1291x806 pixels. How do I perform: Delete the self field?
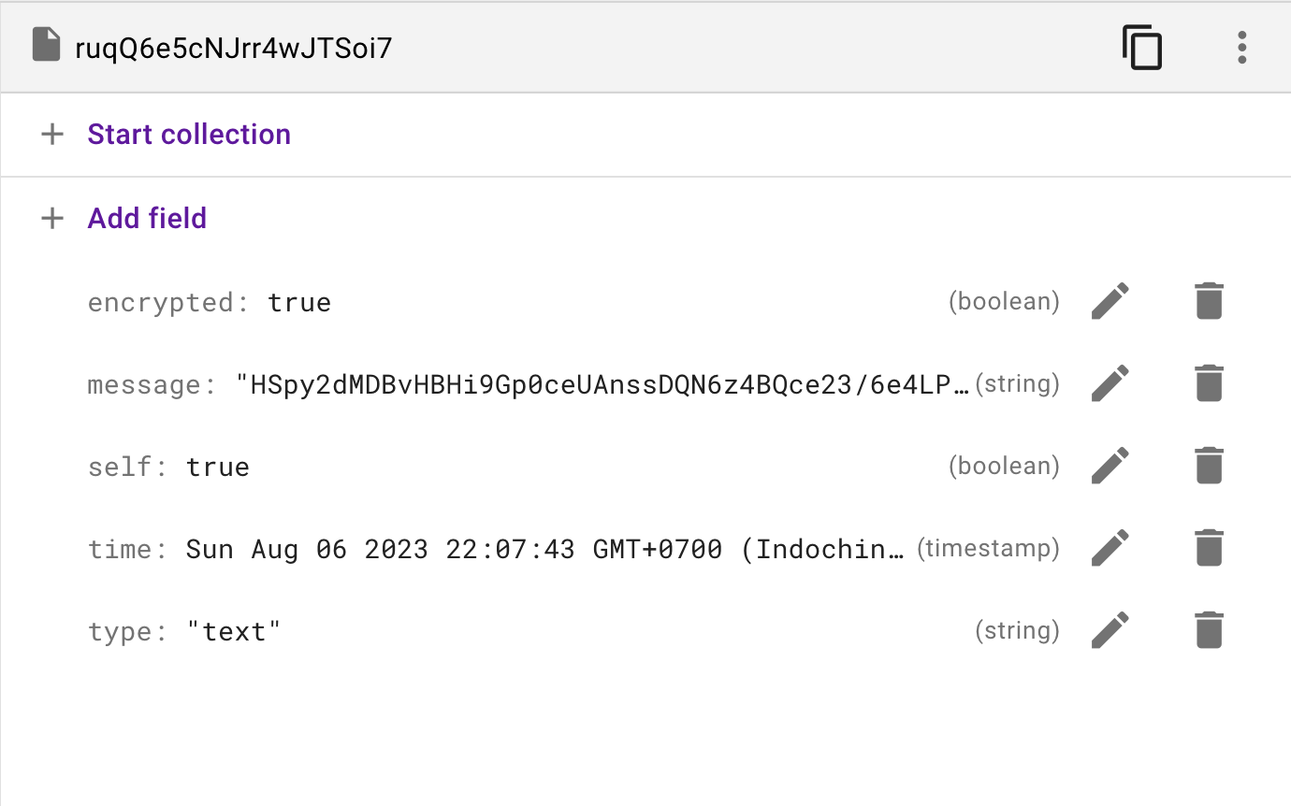[1209, 466]
